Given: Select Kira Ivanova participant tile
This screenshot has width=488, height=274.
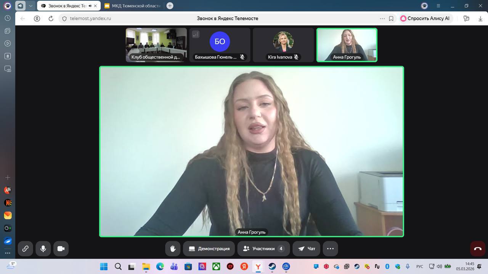Looking at the screenshot, I should pos(283,45).
